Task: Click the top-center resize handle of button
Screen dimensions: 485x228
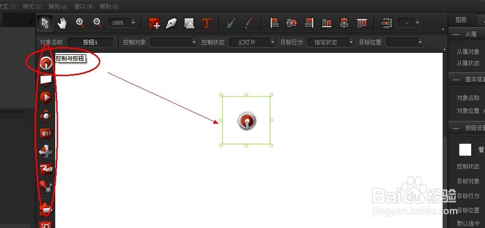Action: point(246,95)
